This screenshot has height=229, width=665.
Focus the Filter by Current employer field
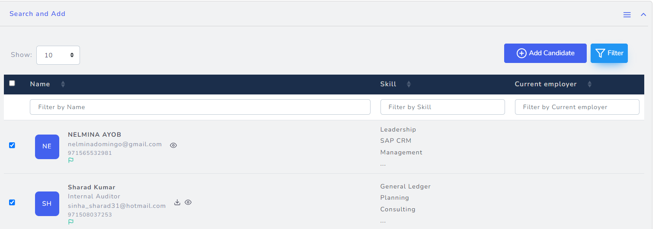[x=577, y=107]
